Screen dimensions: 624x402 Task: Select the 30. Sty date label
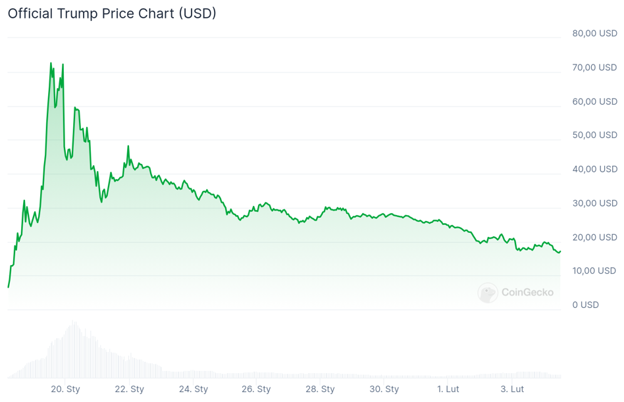click(384, 389)
